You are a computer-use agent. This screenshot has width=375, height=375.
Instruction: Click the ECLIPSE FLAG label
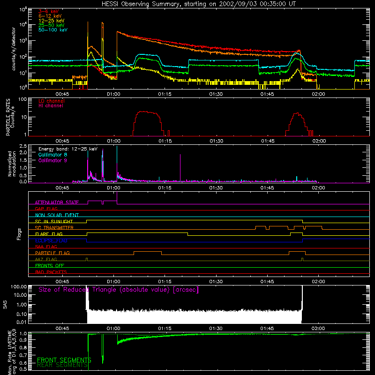51,240
